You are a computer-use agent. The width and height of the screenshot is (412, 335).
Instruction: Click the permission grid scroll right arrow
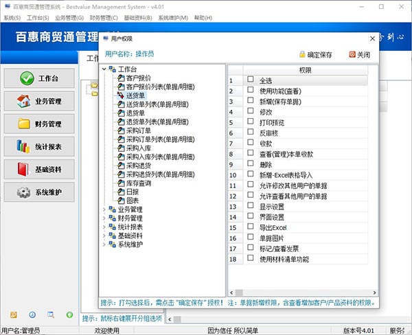pyautogui.click(x=374, y=292)
